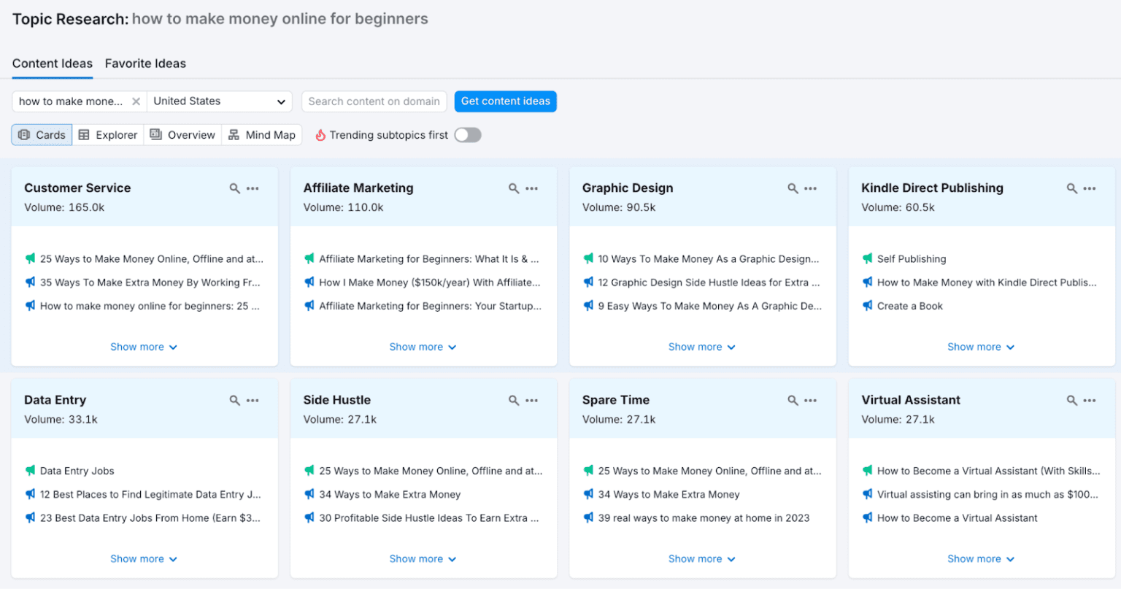Viewport: 1121px width, 589px height.
Task: Expand Show more on Spare Time card
Action: tap(702, 558)
